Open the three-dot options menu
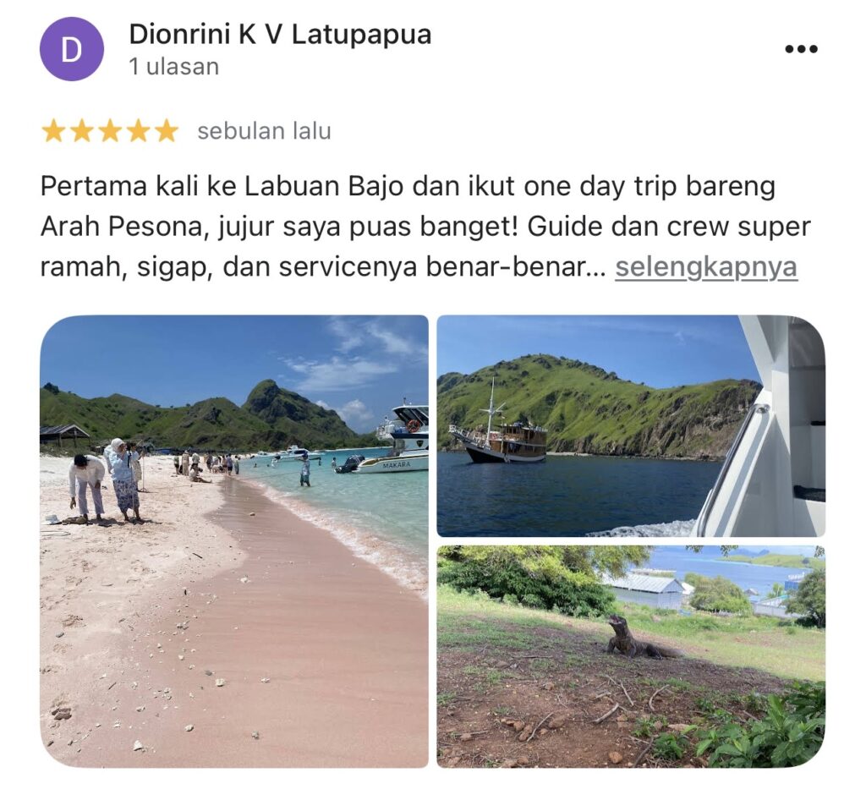 (801, 49)
